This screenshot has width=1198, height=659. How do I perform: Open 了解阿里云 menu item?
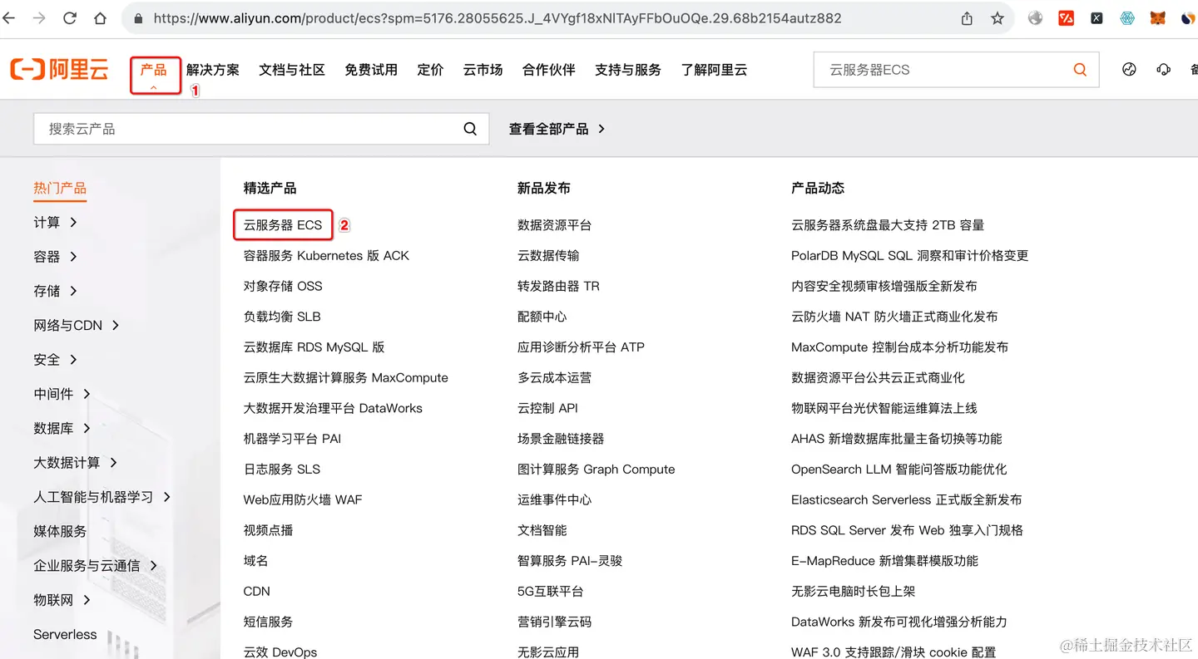[714, 70]
